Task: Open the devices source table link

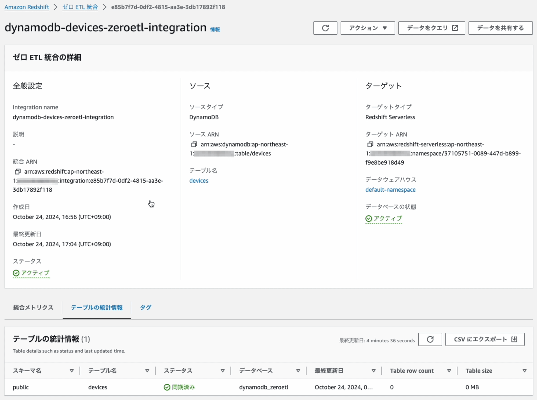Action: click(199, 181)
